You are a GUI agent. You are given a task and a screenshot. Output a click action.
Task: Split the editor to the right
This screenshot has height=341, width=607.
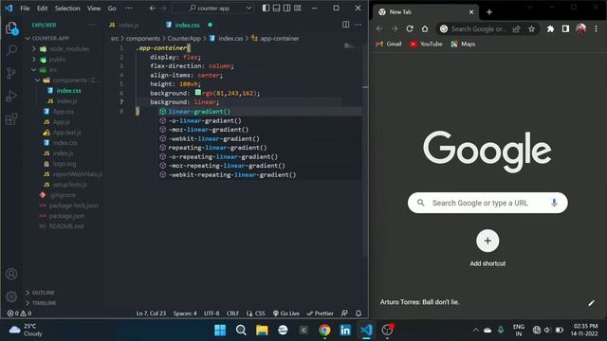point(345,25)
